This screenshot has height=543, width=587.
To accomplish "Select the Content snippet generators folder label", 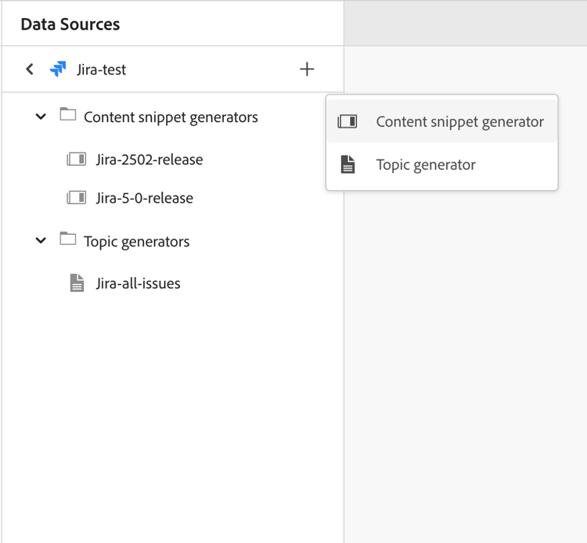I will [x=171, y=117].
